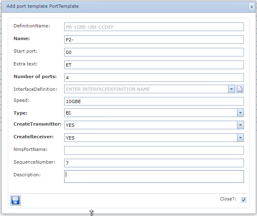Select the Name field containing P2-
Image resolution: width=257 pixels, height=216 pixels.
154,40
